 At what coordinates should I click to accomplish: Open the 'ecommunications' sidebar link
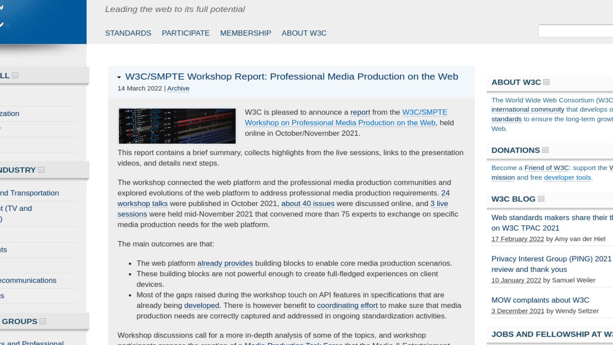pyautogui.click(x=28, y=280)
